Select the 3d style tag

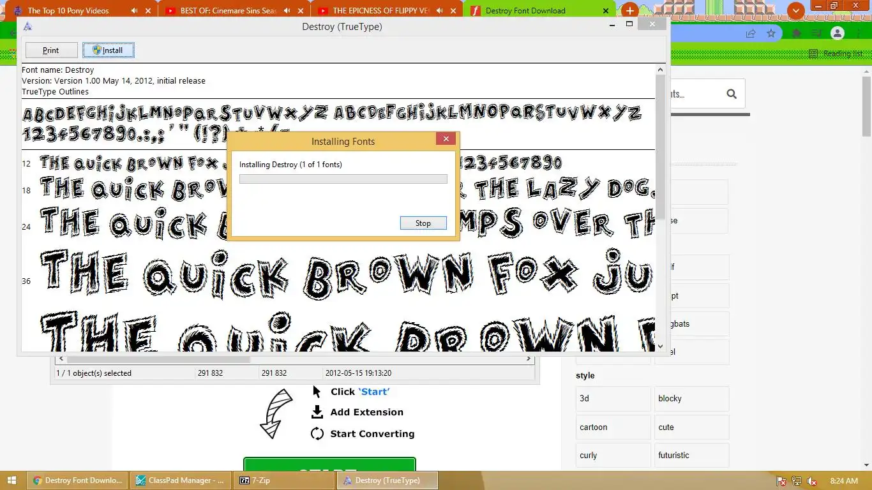click(613, 398)
